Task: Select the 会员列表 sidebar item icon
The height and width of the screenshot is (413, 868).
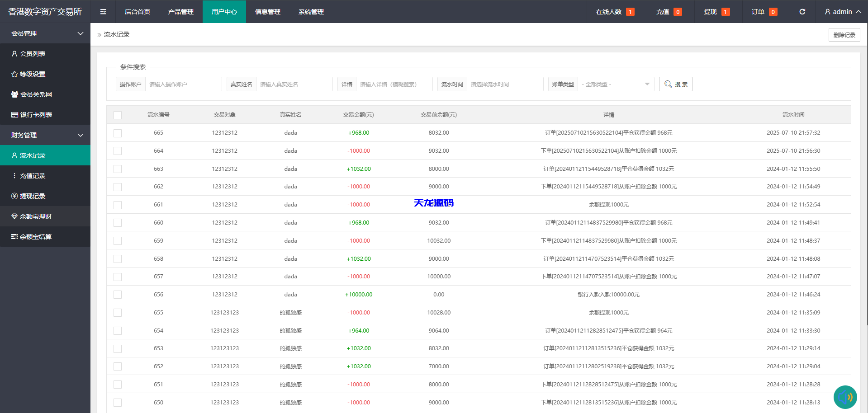Action: pos(14,53)
